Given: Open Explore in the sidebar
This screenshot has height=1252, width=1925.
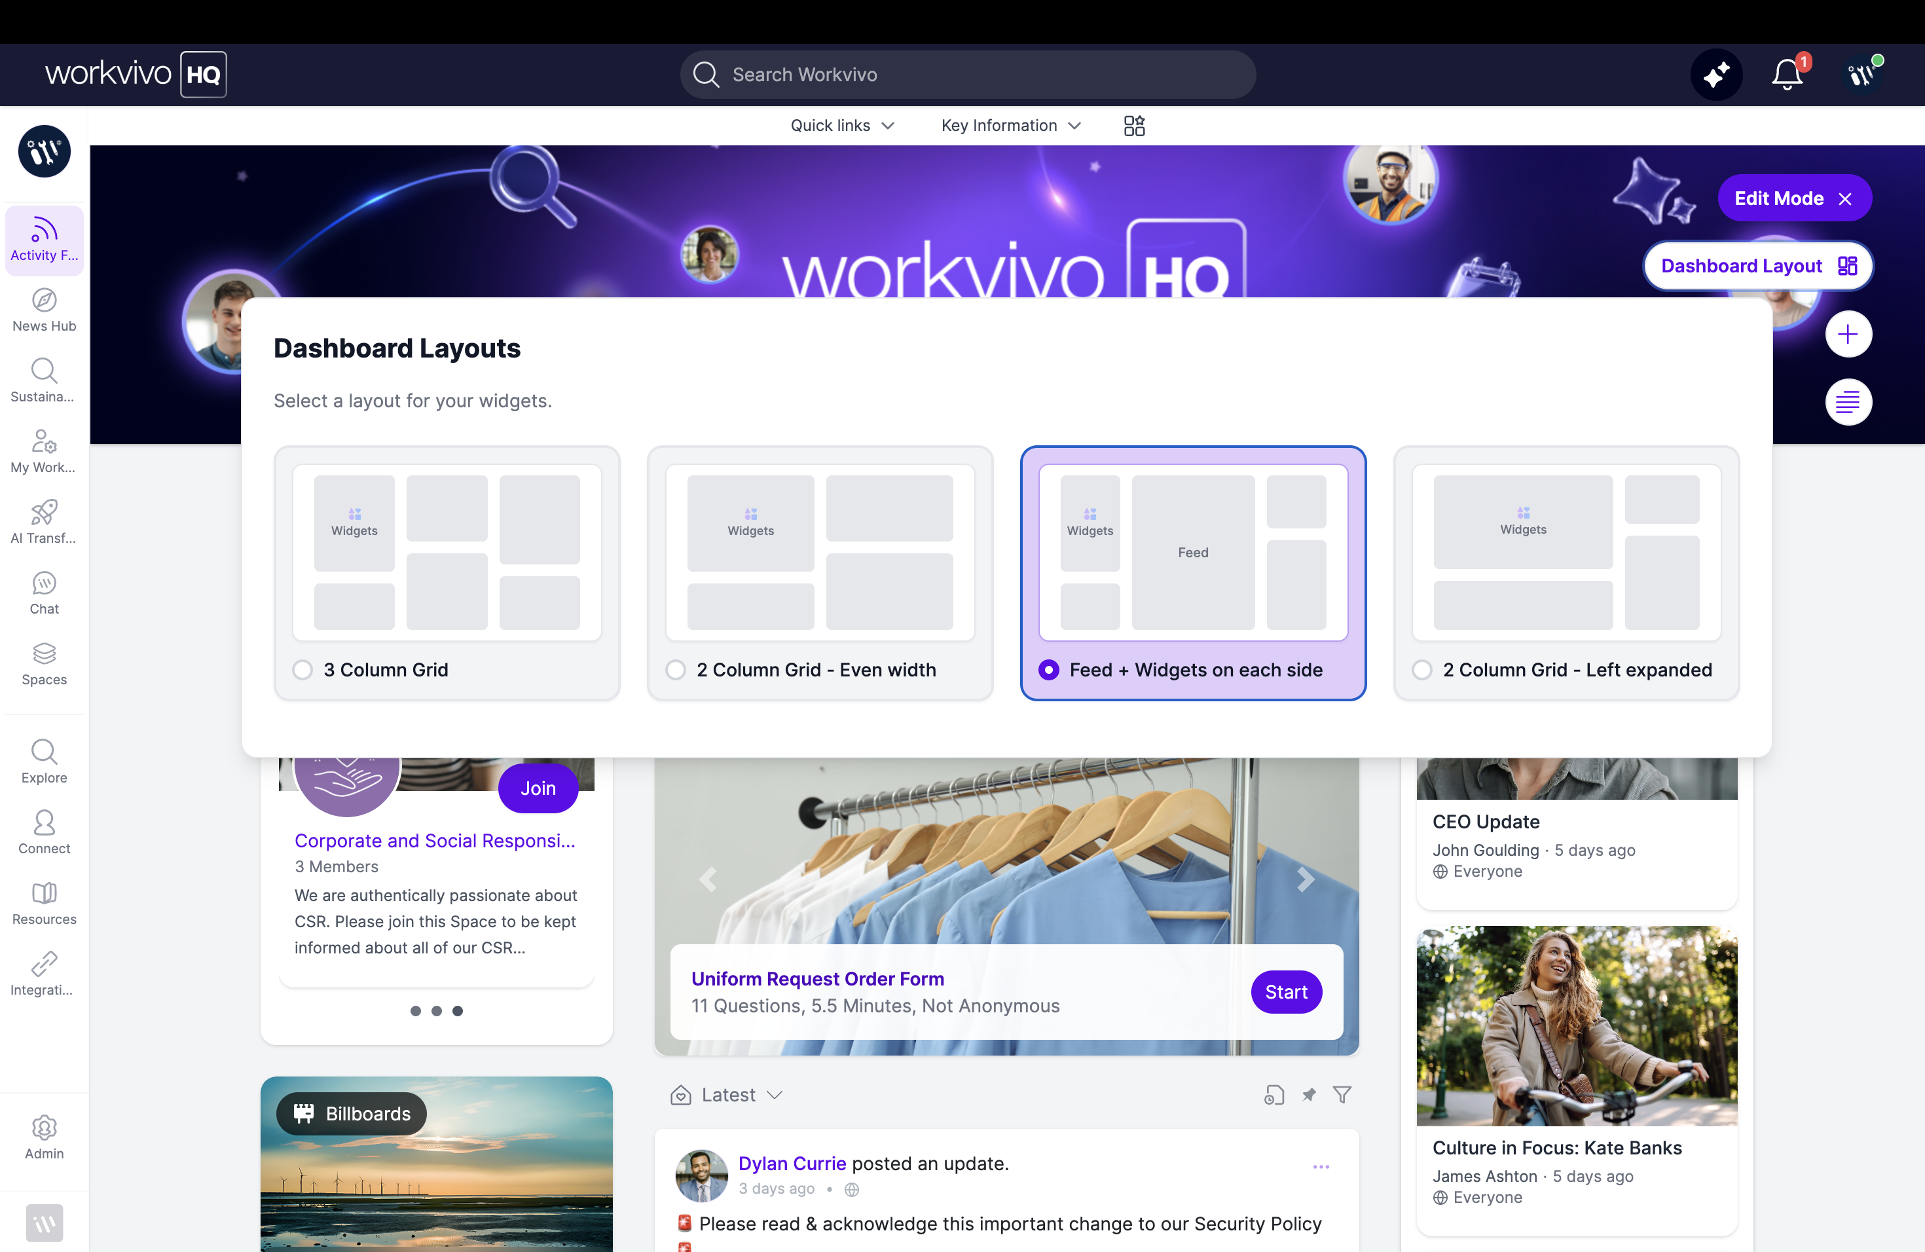Looking at the screenshot, I should (x=45, y=762).
